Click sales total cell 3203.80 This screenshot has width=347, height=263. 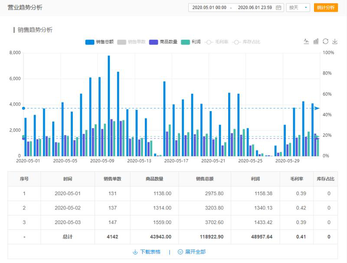coord(214,208)
